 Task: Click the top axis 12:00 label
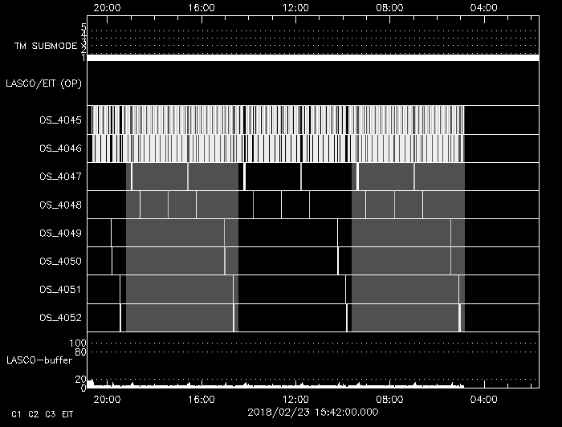click(x=295, y=8)
